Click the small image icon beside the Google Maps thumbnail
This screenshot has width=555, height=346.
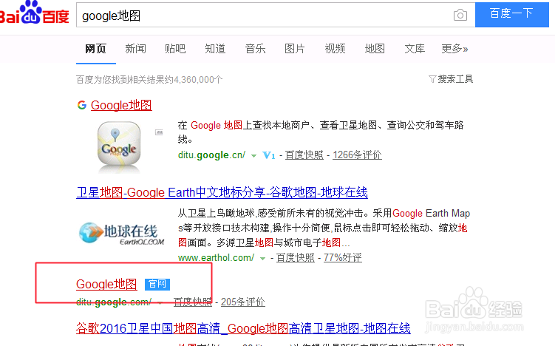[x=160, y=132]
